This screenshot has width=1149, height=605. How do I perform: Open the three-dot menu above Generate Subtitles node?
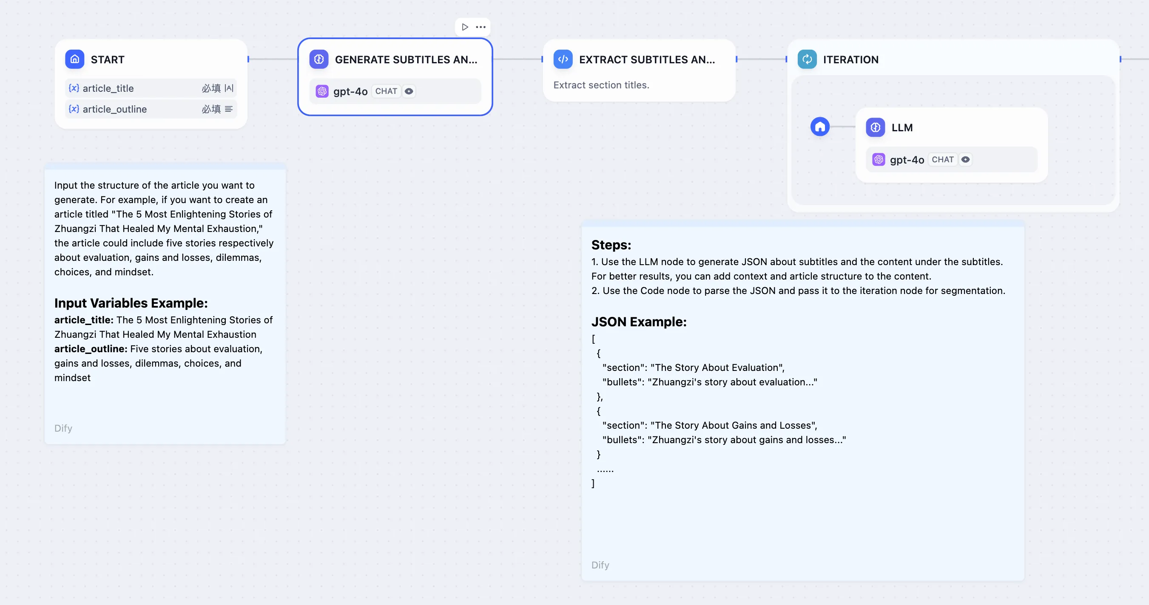pos(481,27)
